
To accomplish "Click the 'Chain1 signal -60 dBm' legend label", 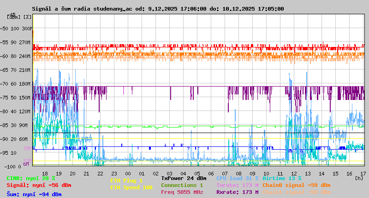I will pos(297,192).
